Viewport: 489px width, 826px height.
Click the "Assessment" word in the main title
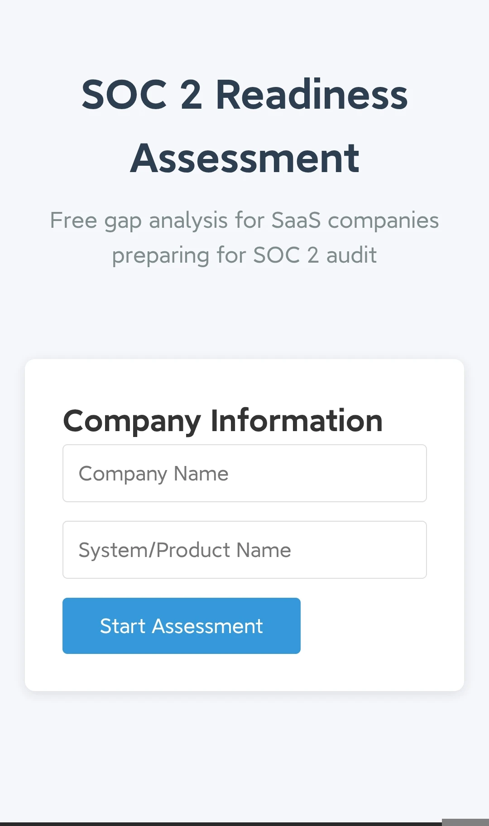coord(244,158)
